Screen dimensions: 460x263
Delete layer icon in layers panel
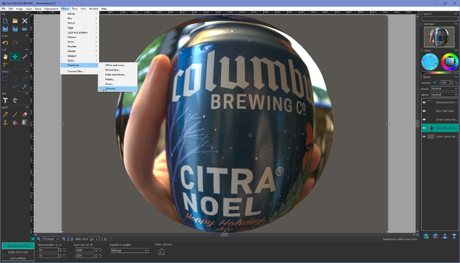pyautogui.click(x=435, y=236)
